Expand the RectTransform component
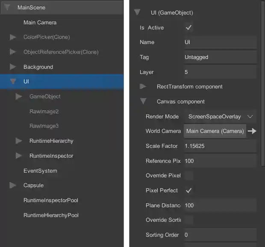This screenshot has height=247, width=265. 143,86
